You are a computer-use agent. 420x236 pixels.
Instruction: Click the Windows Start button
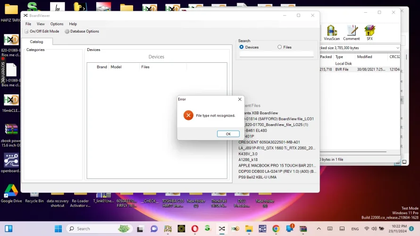(59, 229)
